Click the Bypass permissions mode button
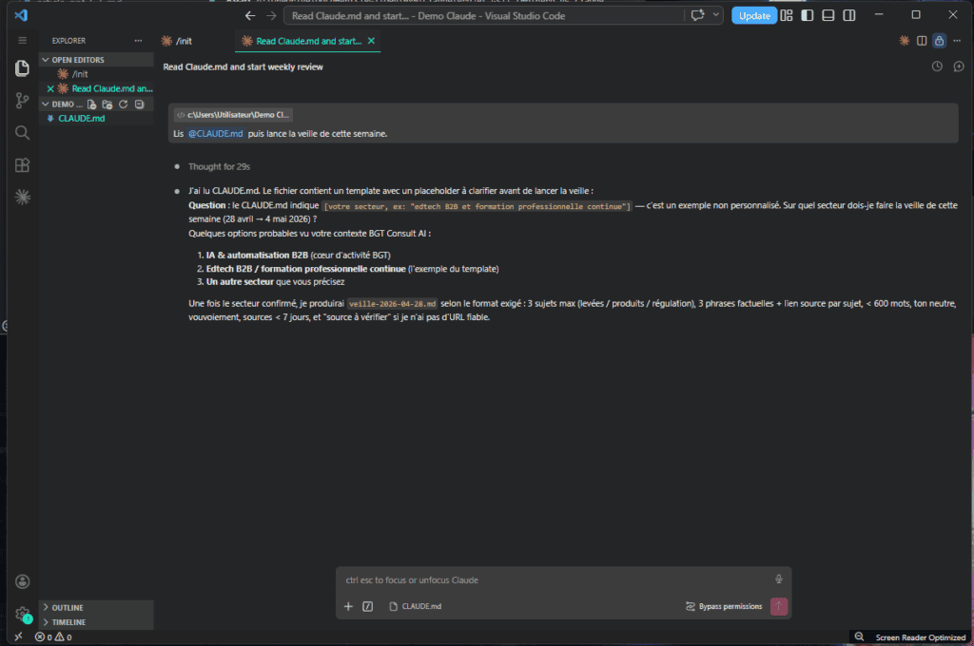974x646 pixels. (724, 606)
